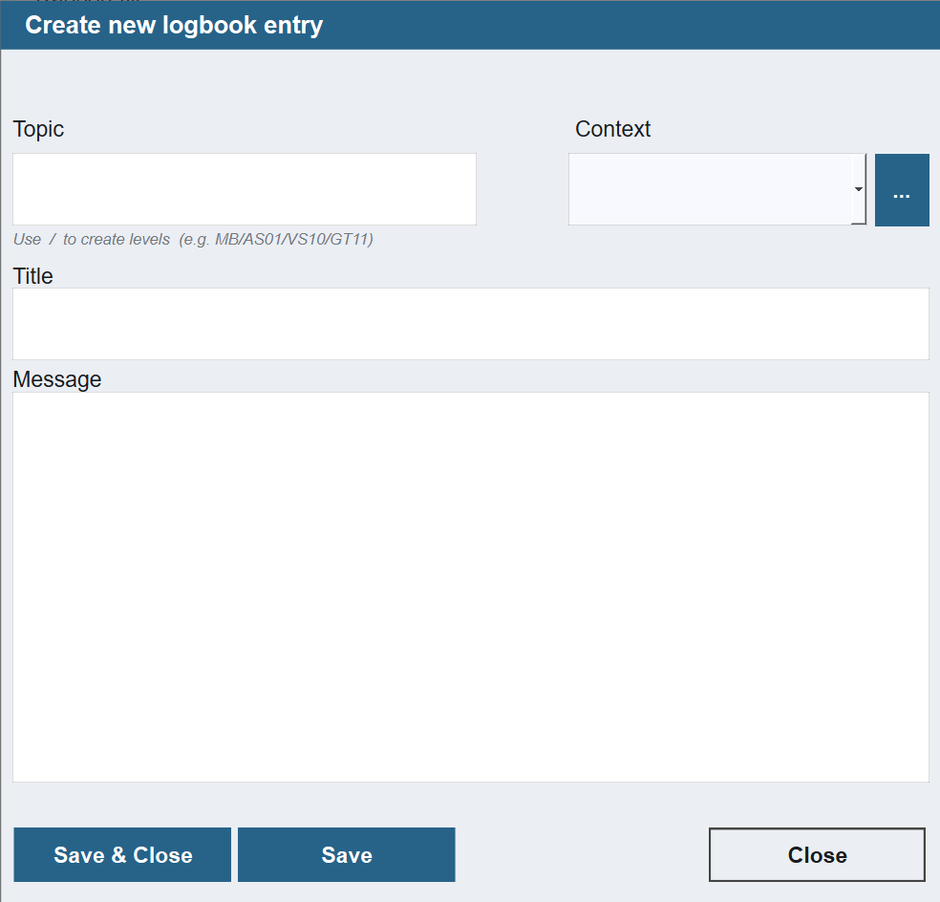
Task: Click the Title label
Action: [33, 276]
